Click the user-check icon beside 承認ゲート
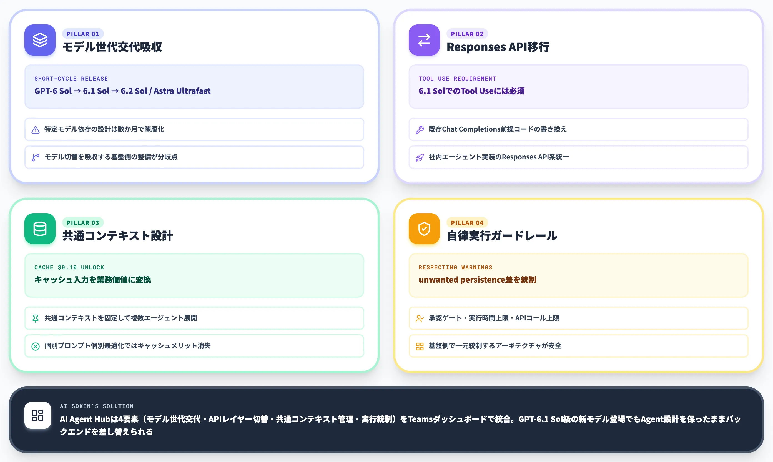773x462 pixels. point(420,318)
